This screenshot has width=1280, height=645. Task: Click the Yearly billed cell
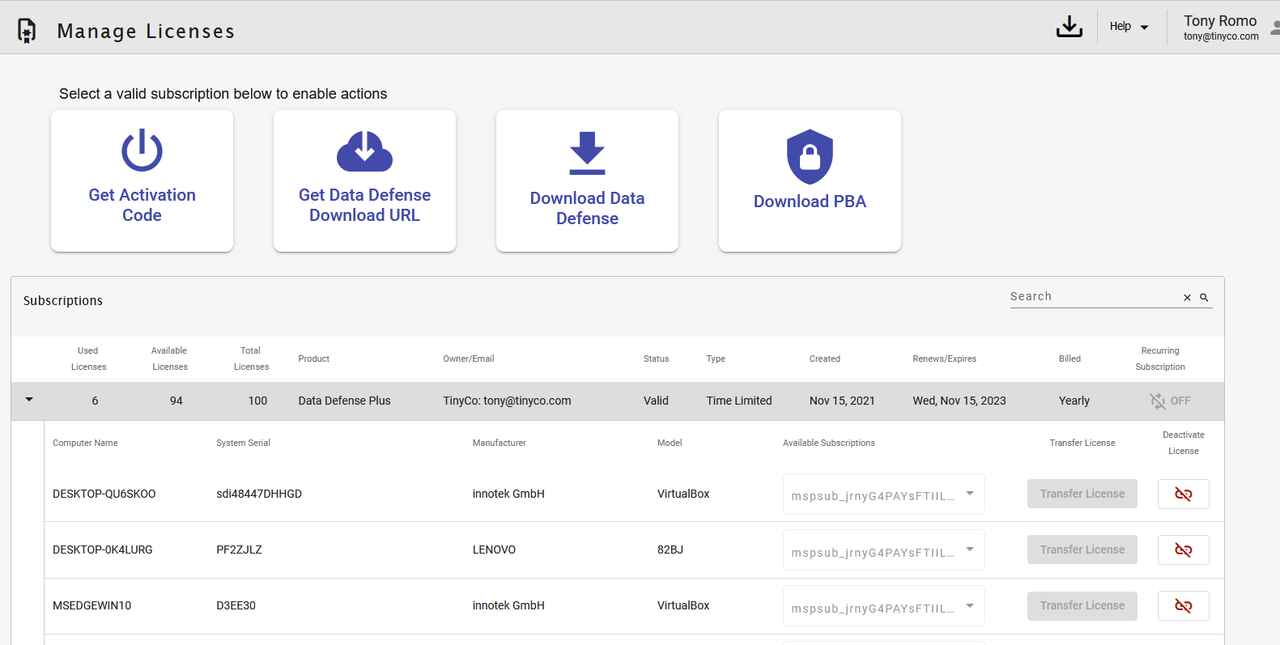1074,401
